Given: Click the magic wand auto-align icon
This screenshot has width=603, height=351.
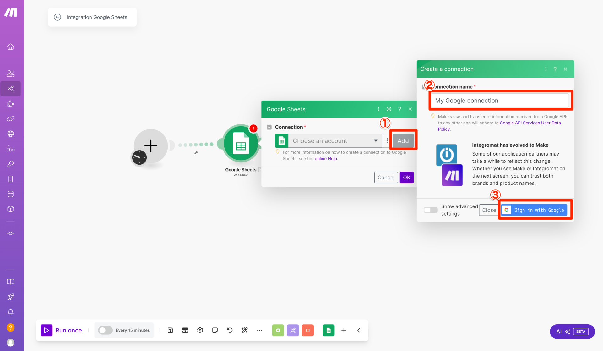Looking at the screenshot, I should pyautogui.click(x=245, y=330).
